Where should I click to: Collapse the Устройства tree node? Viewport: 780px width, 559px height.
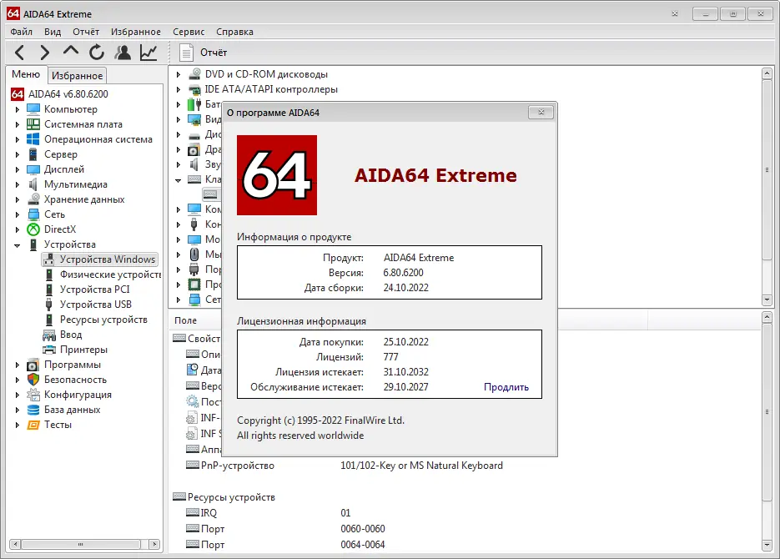(x=18, y=244)
